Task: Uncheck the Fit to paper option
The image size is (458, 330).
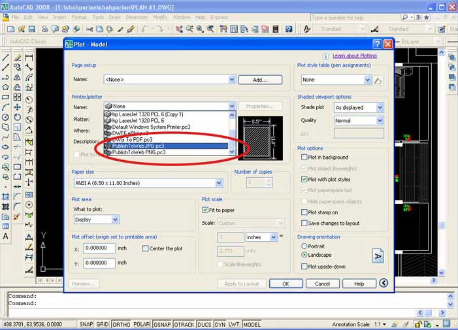Action: point(205,210)
